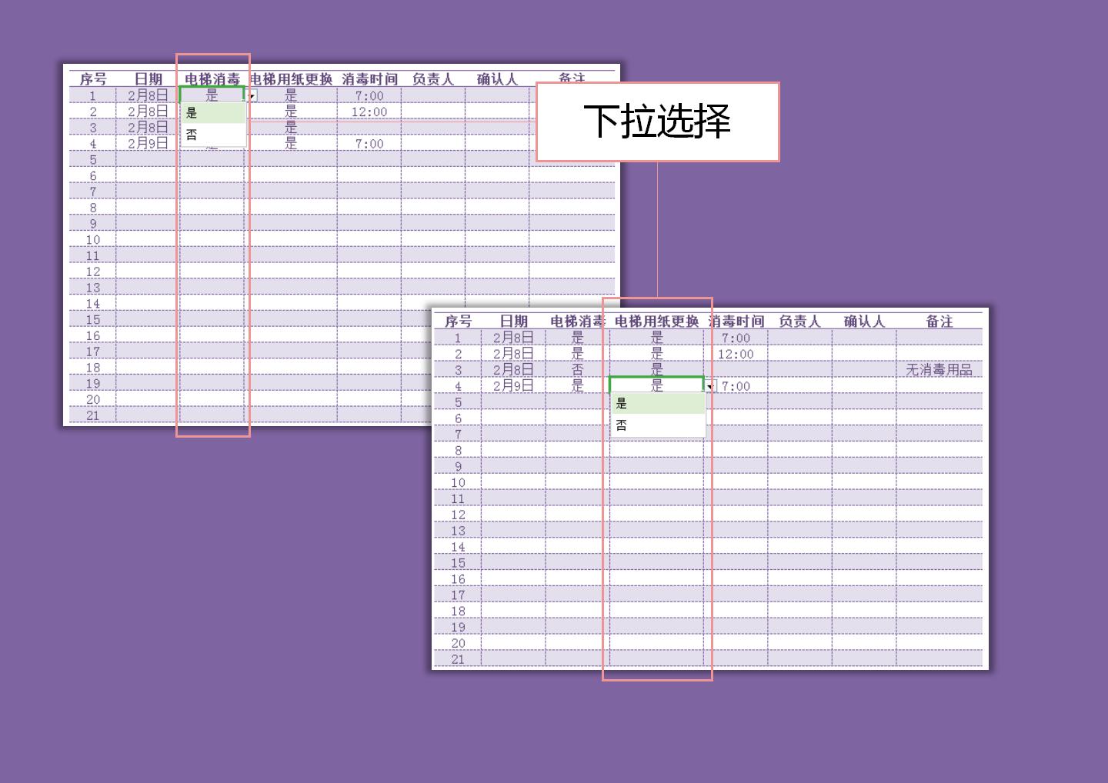This screenshot has width=1108, height=783.
Task: Click row number 21 in the front sheet
Action: [458, 659]
